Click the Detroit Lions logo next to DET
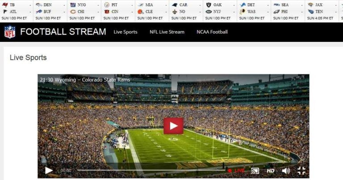 coord(243,5)
